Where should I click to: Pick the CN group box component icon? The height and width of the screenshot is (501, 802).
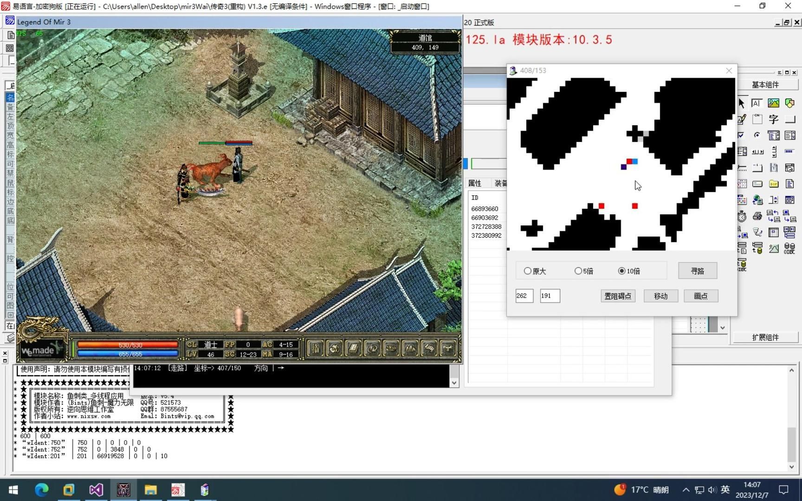click(x=757, y=119)
